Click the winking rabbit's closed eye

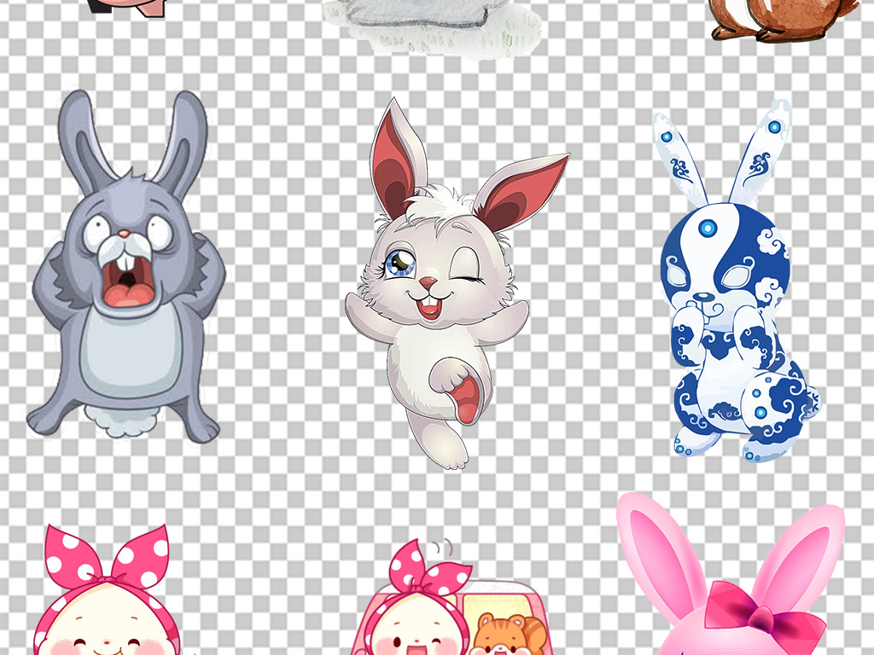468,278
